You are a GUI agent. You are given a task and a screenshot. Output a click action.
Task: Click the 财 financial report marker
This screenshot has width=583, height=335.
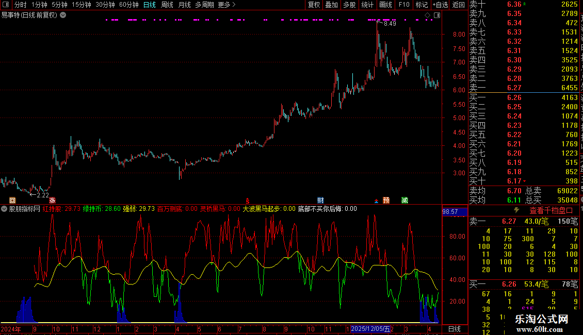(x=320, y=200)
